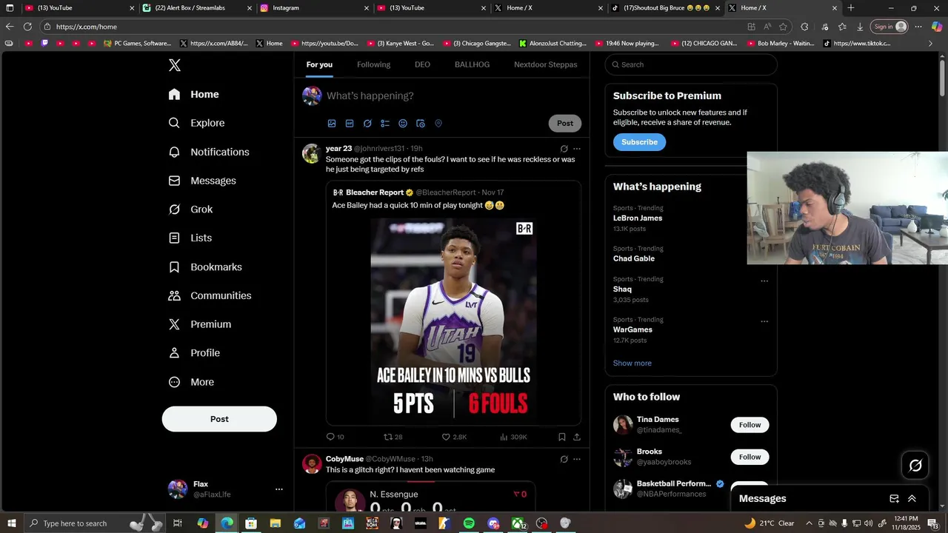Bookmark year 23's post
The image size is (948, 533).
click(562, 437)
